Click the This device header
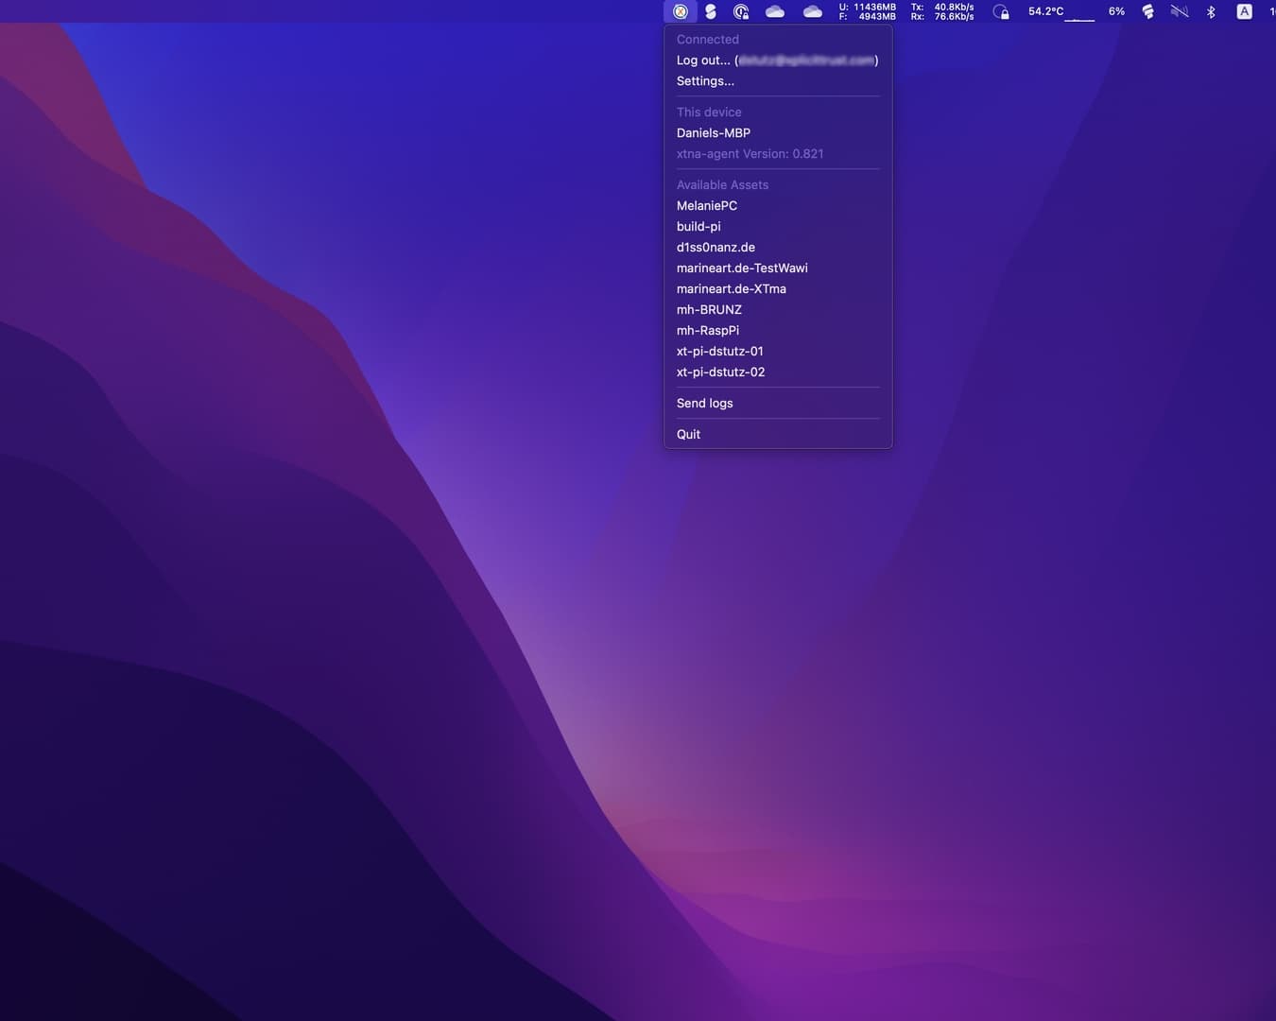 coord(709,112)
